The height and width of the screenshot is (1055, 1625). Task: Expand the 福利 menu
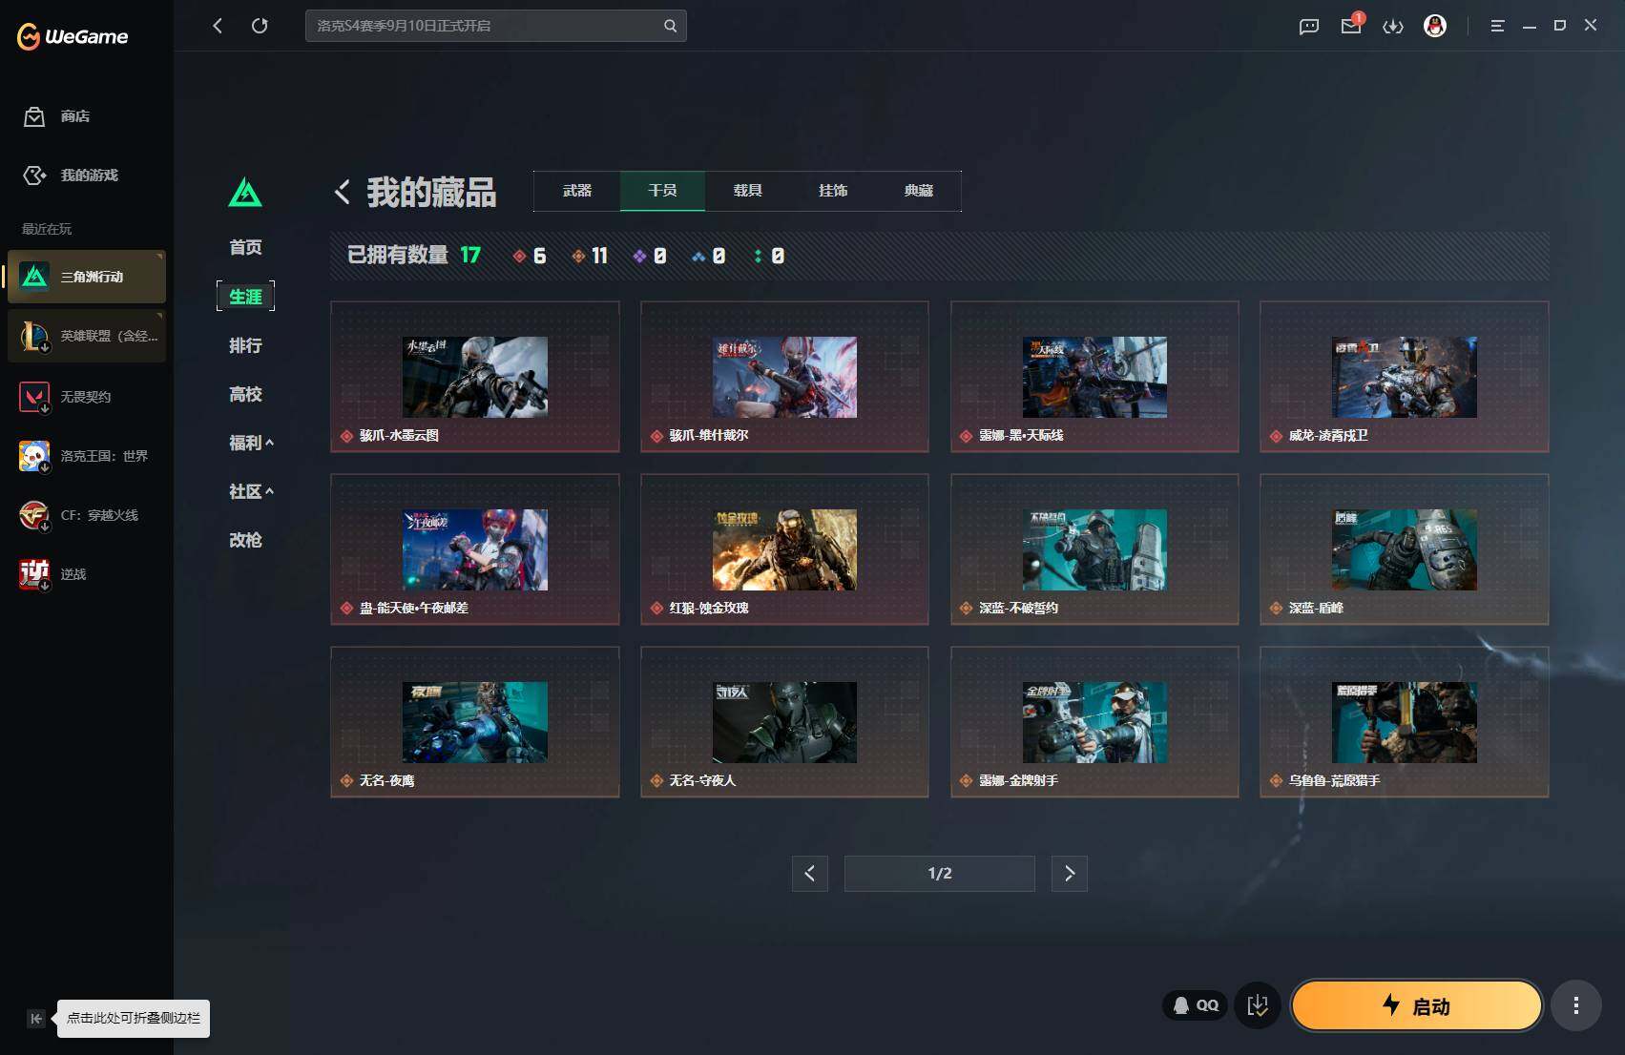(x=251, y=443)
